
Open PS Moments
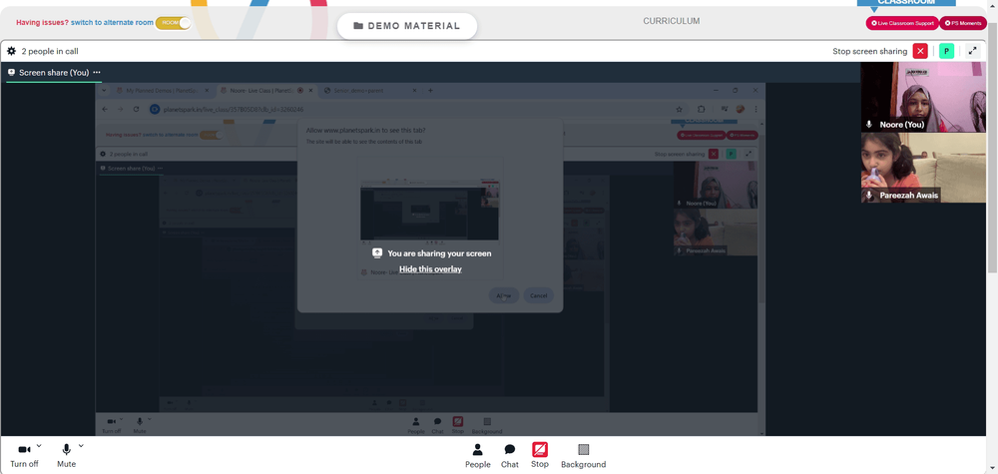tap(963, 23)
